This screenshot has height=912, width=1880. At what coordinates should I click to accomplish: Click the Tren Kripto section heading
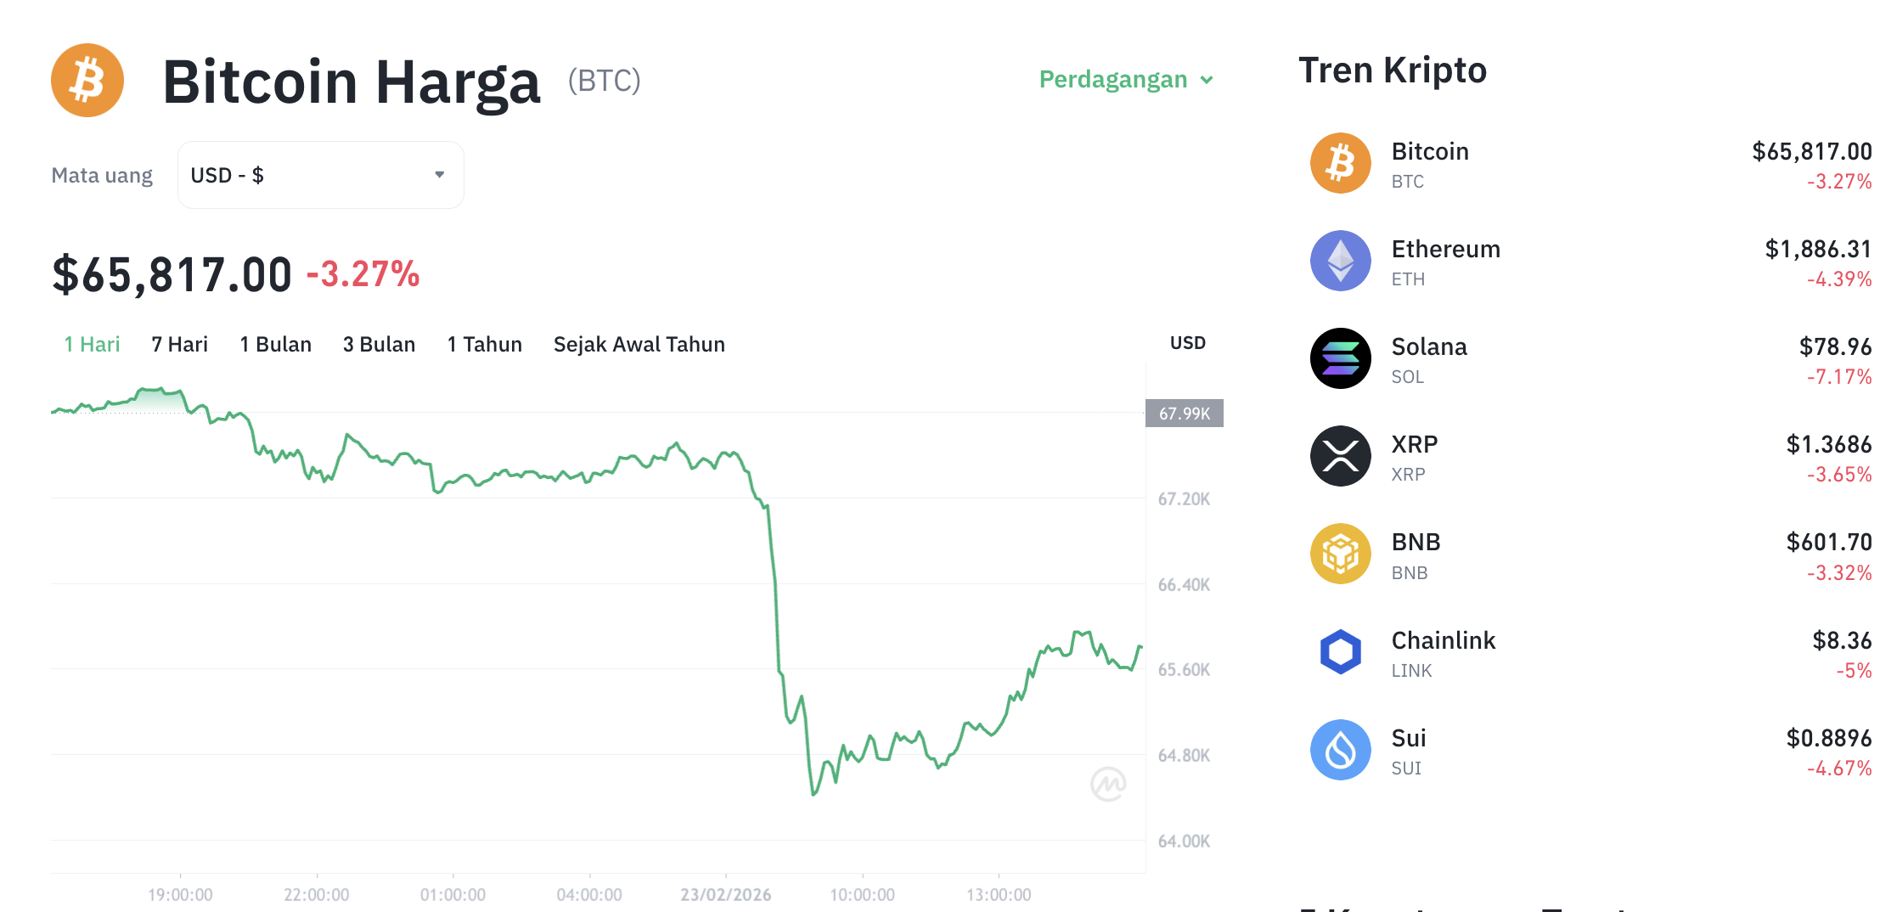coord(1392,70)
